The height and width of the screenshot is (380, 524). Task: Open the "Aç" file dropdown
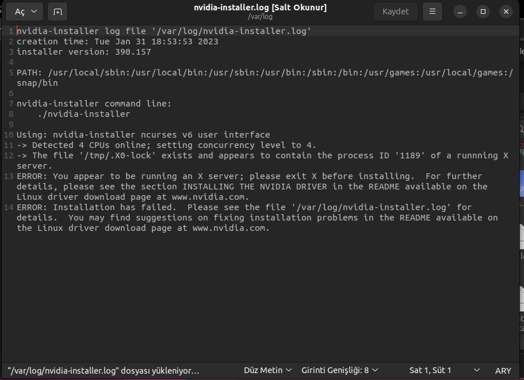pos(24,12)
